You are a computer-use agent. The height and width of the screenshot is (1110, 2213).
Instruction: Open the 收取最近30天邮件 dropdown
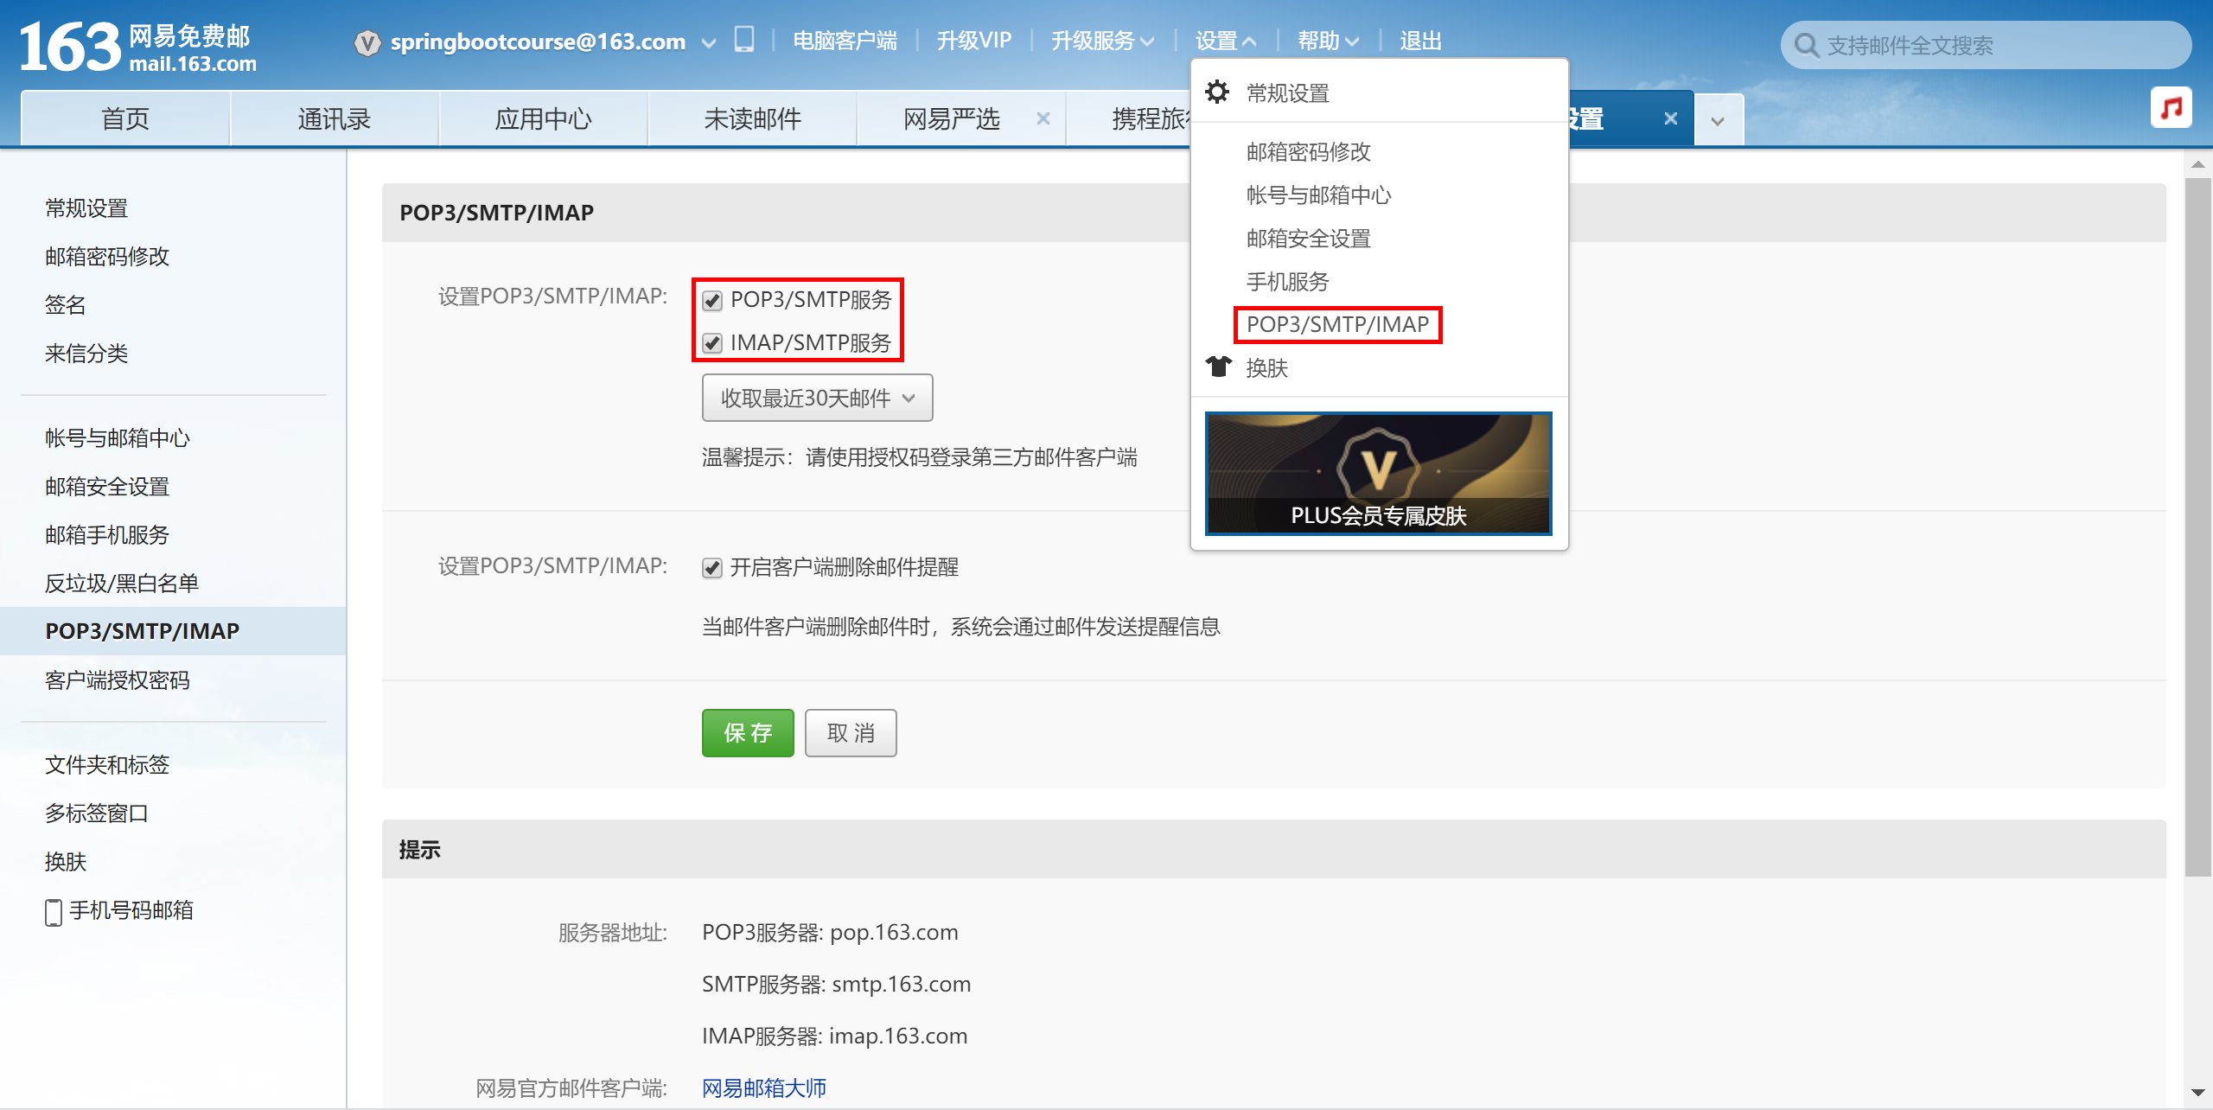[817, 398]
